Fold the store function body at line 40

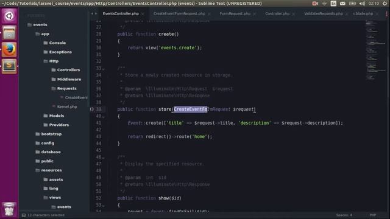tap(104, 117)
